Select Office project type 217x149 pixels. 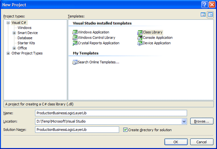22,48
